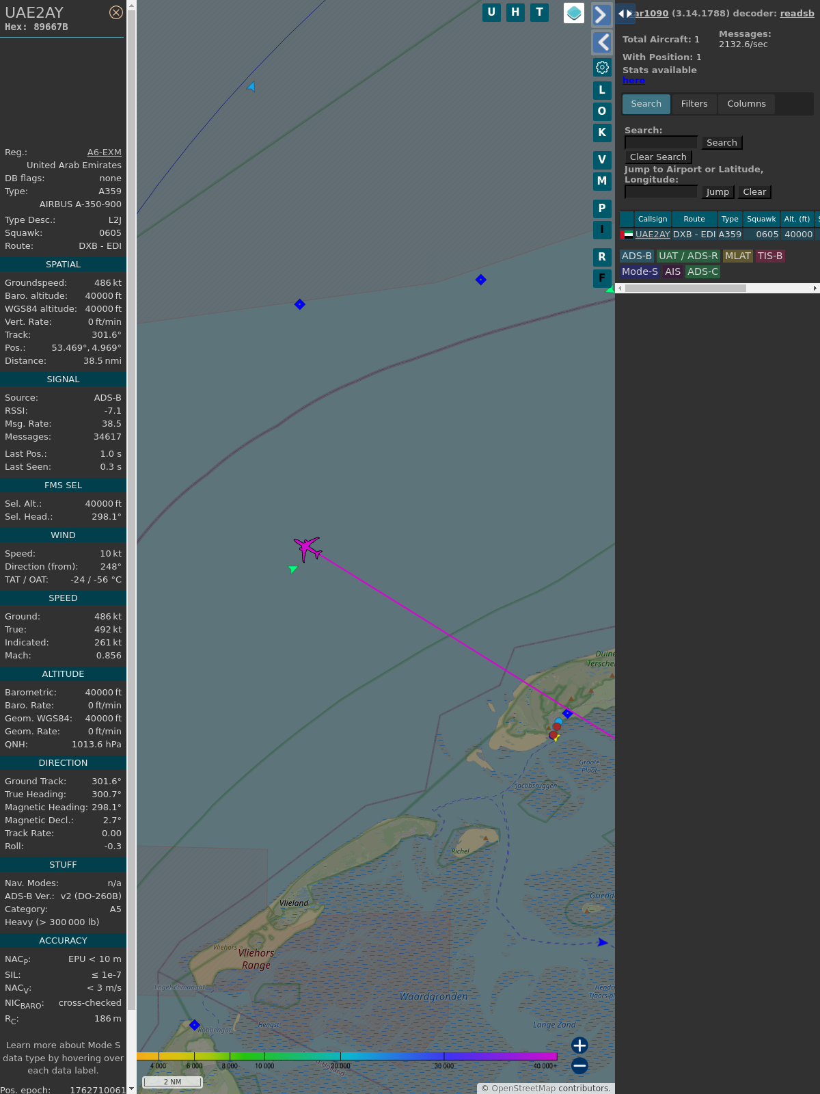Click the altitude color scale bar
The height and width of the screenshot is (1094, 820).
click(347, 1056)
